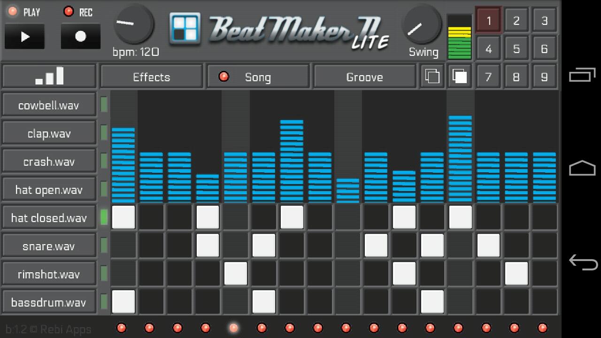Open the Effects panel

tap(152, 77)
